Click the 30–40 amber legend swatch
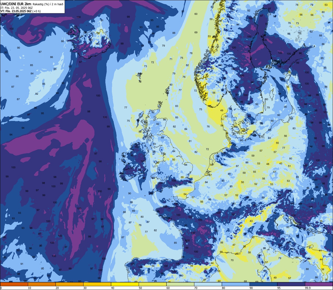The height and width of the screenshot is (290, 333). [97, 284]
